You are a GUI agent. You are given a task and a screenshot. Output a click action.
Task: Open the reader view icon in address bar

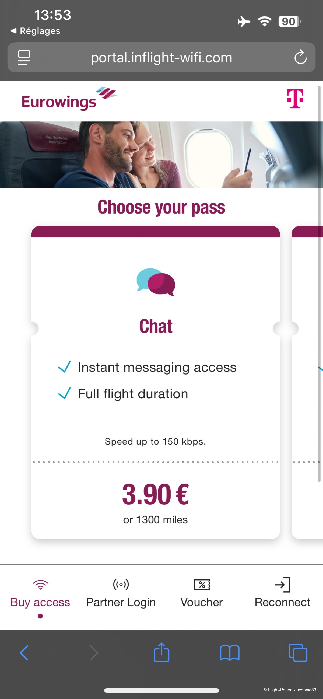pos(24,57)
